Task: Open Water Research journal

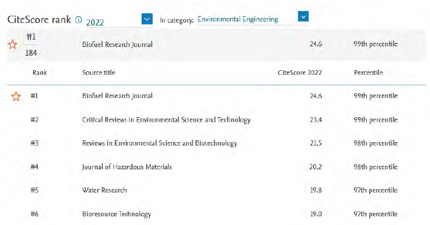Action: point(104,190)
